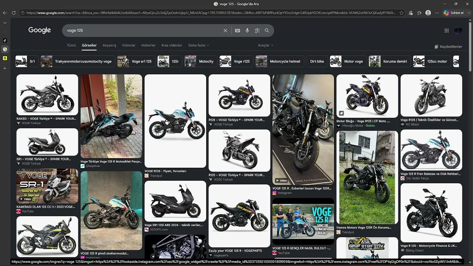Open the vogeparts Equip your VOGE image

click(239, 216)
